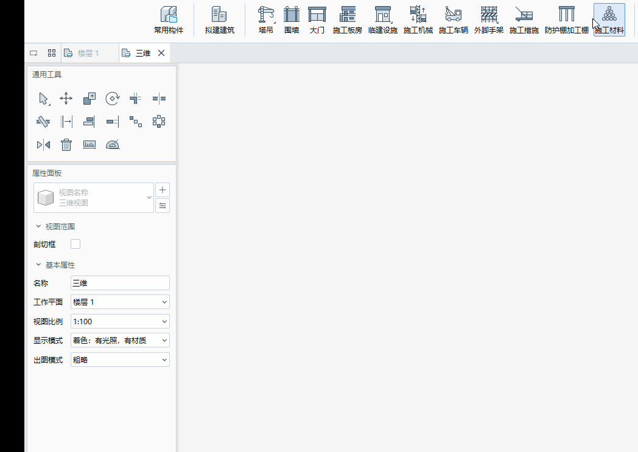Open the 施工板房 site cabin tool
This screenshot has height=452, width=638.
(x=348, y=19)
